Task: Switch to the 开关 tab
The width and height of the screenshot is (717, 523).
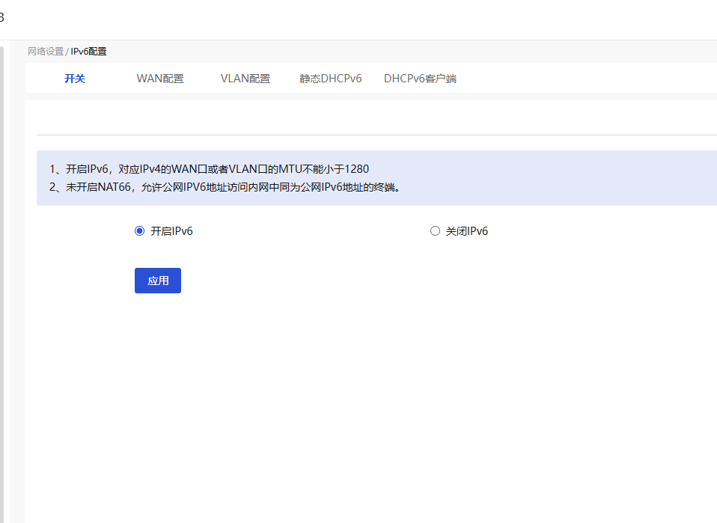Action: [75, 79]
